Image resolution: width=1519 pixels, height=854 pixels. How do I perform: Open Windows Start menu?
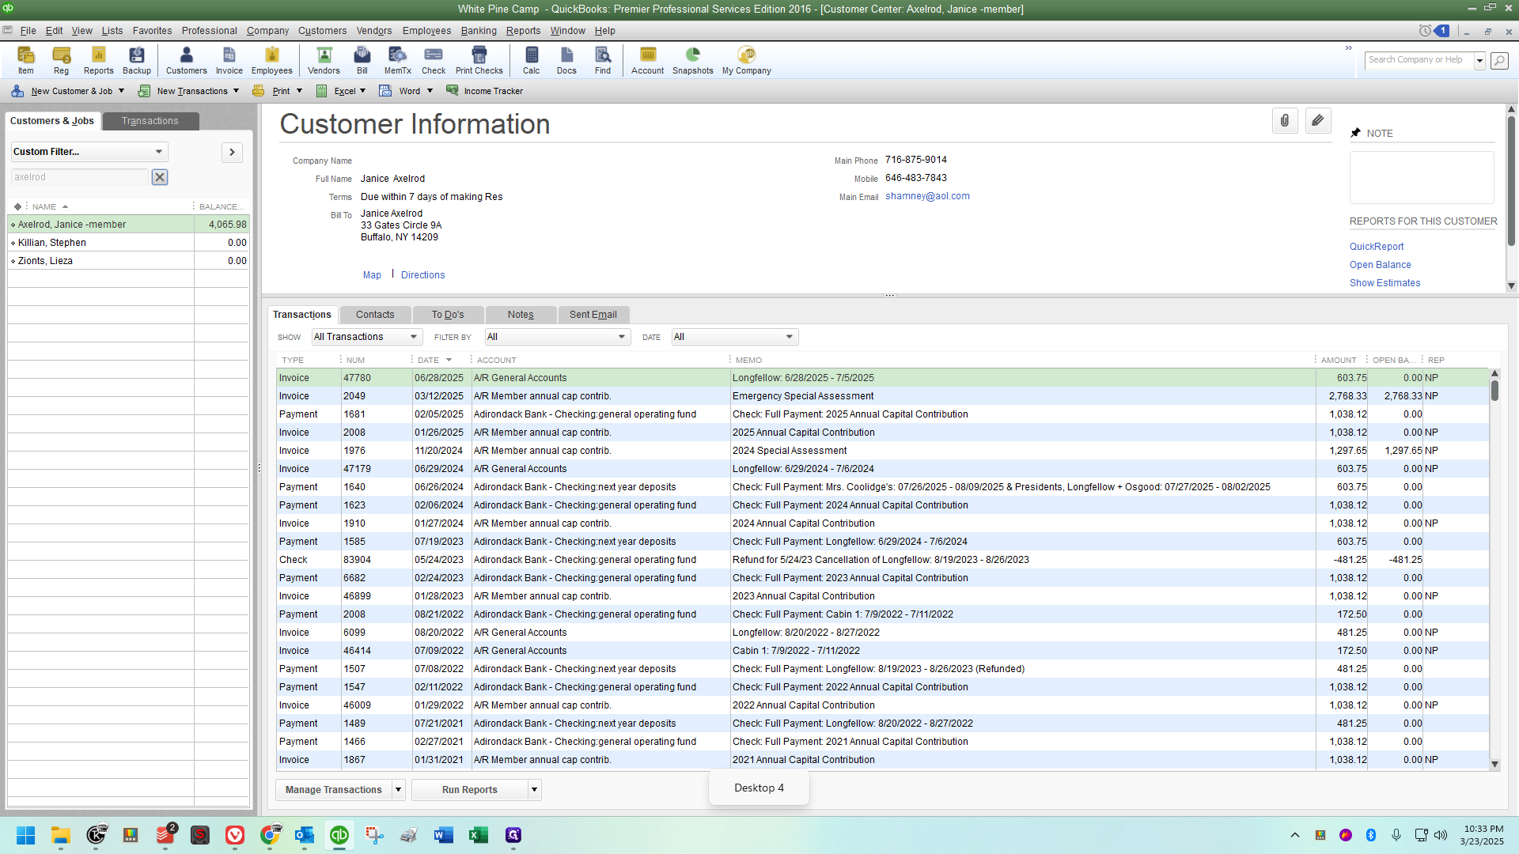coord(26,835)
